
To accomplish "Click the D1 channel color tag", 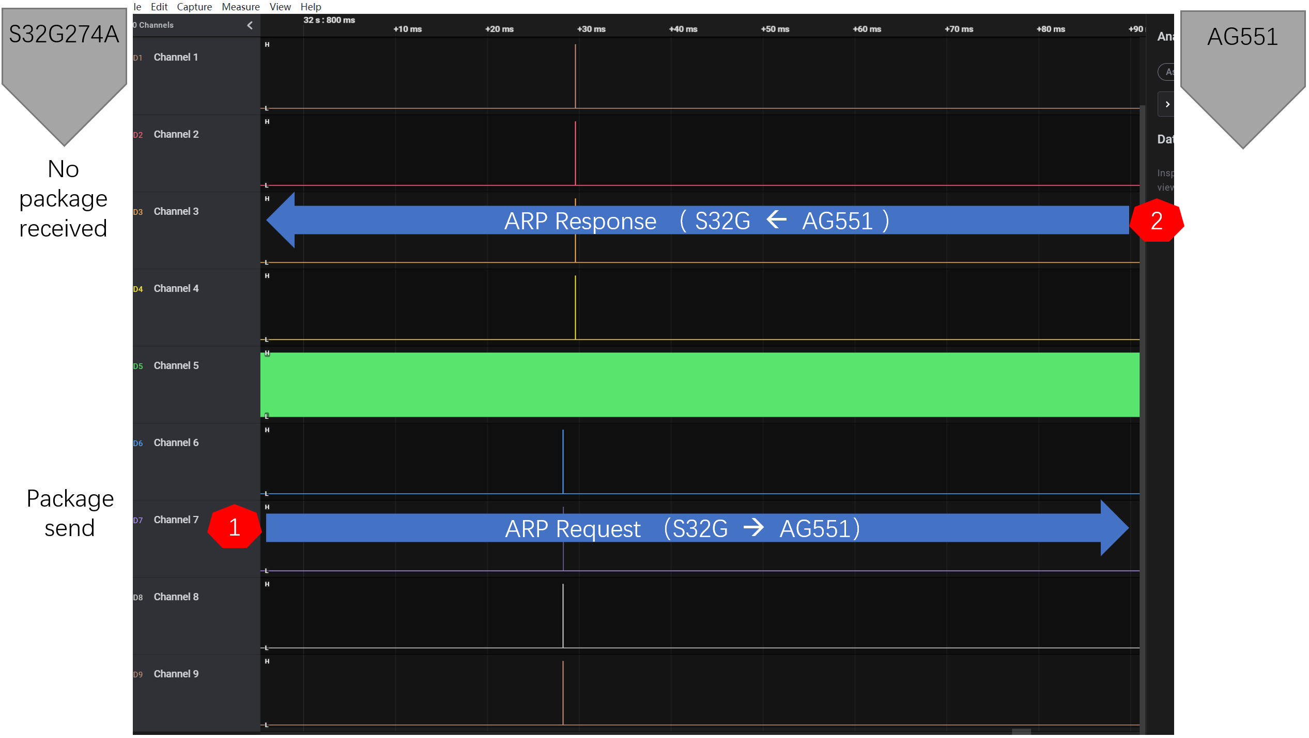I will click(x=137, y=58).
